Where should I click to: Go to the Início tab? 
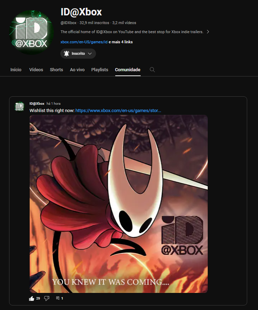click(x=16, y=69)
